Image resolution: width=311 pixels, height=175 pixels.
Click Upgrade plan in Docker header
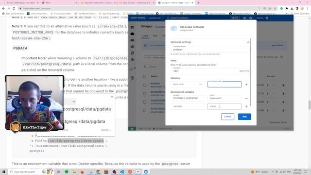pyautogui.click(x=155, y=18)
